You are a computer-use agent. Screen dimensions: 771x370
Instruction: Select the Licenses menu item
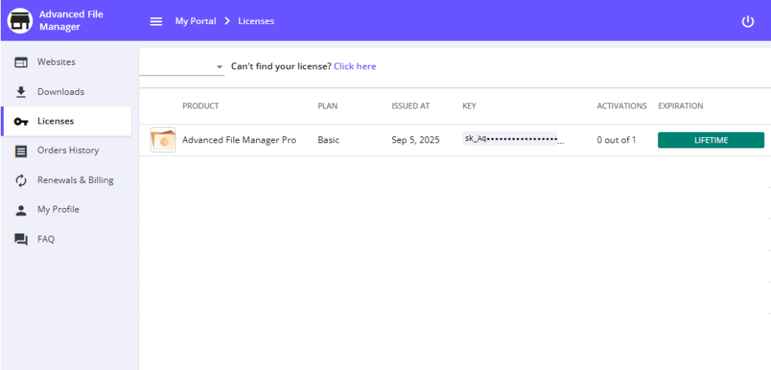pos(66,121)
